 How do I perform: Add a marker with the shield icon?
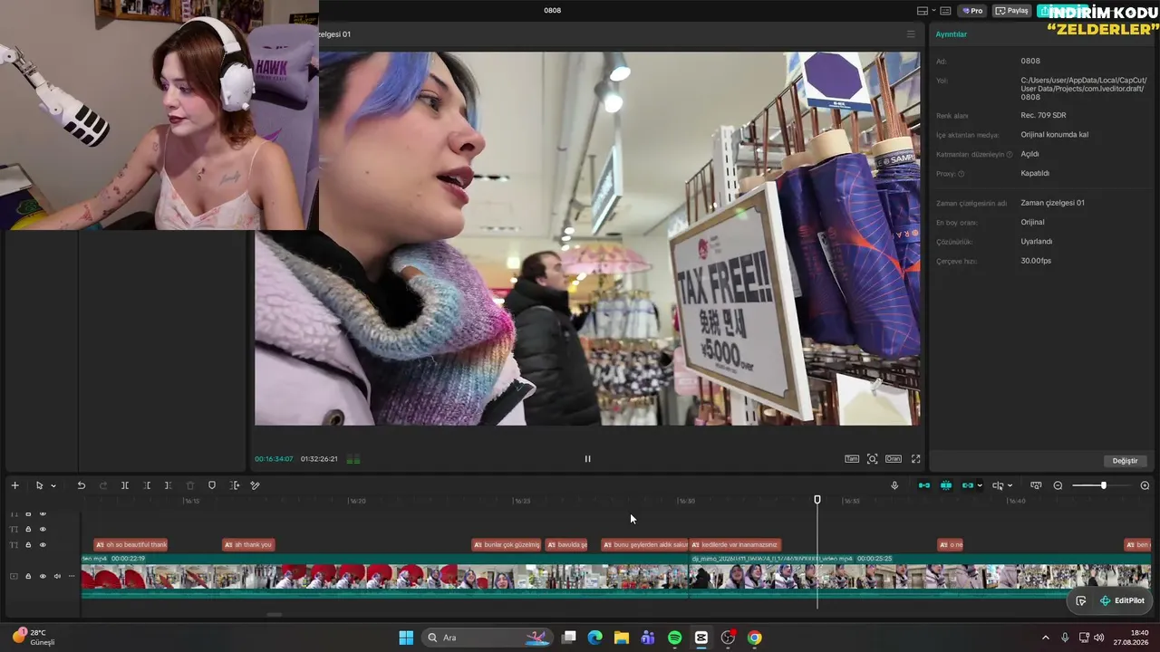tap(212, 485)
